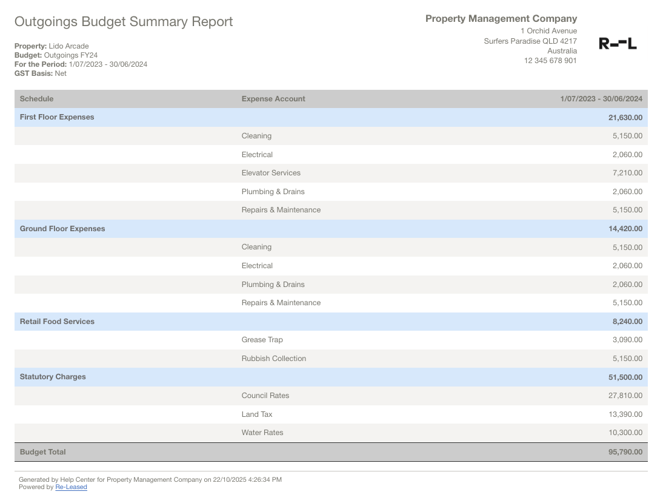Select the Land Tax expense account
The image size is (663, 500).
pyautogui.click(x=257, y=414)
